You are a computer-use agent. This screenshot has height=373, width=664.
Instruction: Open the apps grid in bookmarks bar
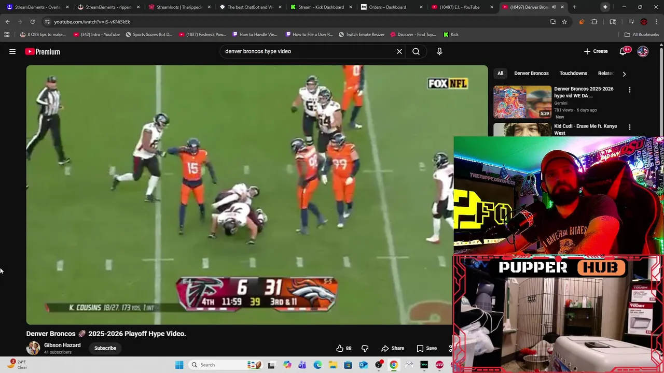[7, 34]
